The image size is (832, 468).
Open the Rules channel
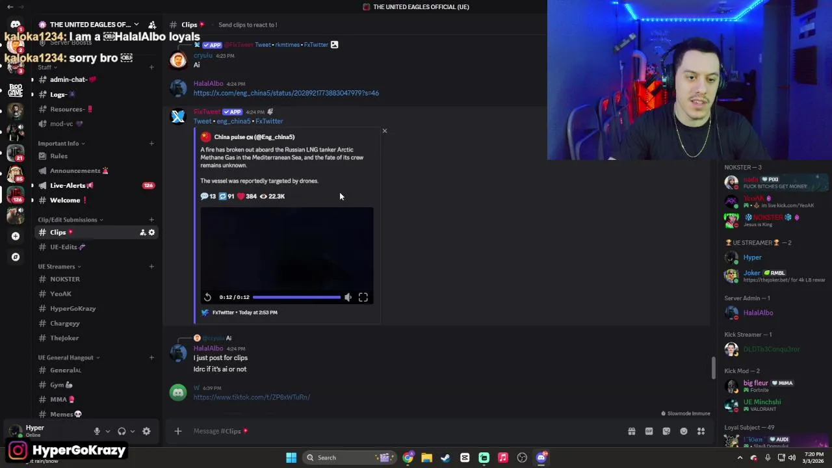click(96, 156)
